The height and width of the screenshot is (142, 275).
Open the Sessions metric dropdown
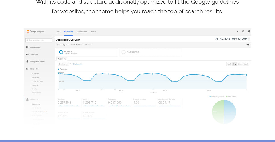point(63,64)
